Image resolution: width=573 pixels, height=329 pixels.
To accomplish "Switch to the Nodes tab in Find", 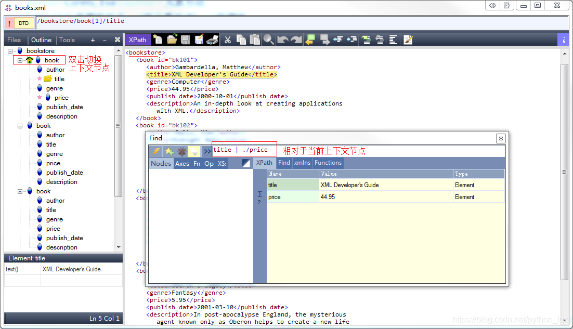I will [x=161, y=163].
